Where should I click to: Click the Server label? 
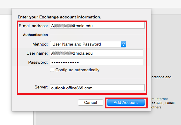(41, 87)
